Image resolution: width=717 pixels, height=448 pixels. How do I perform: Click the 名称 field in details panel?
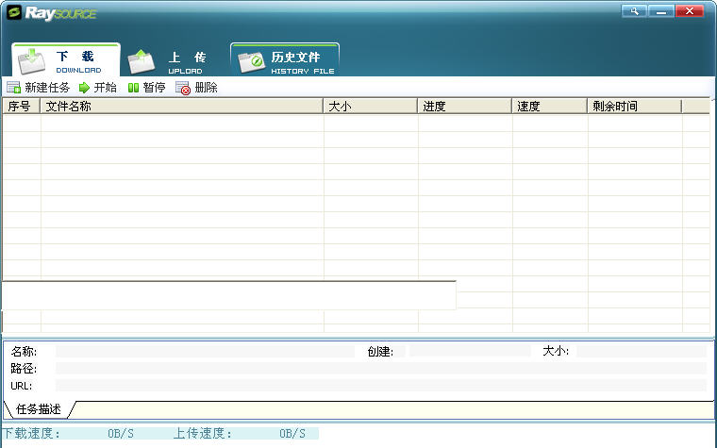[x=204, y=351]
